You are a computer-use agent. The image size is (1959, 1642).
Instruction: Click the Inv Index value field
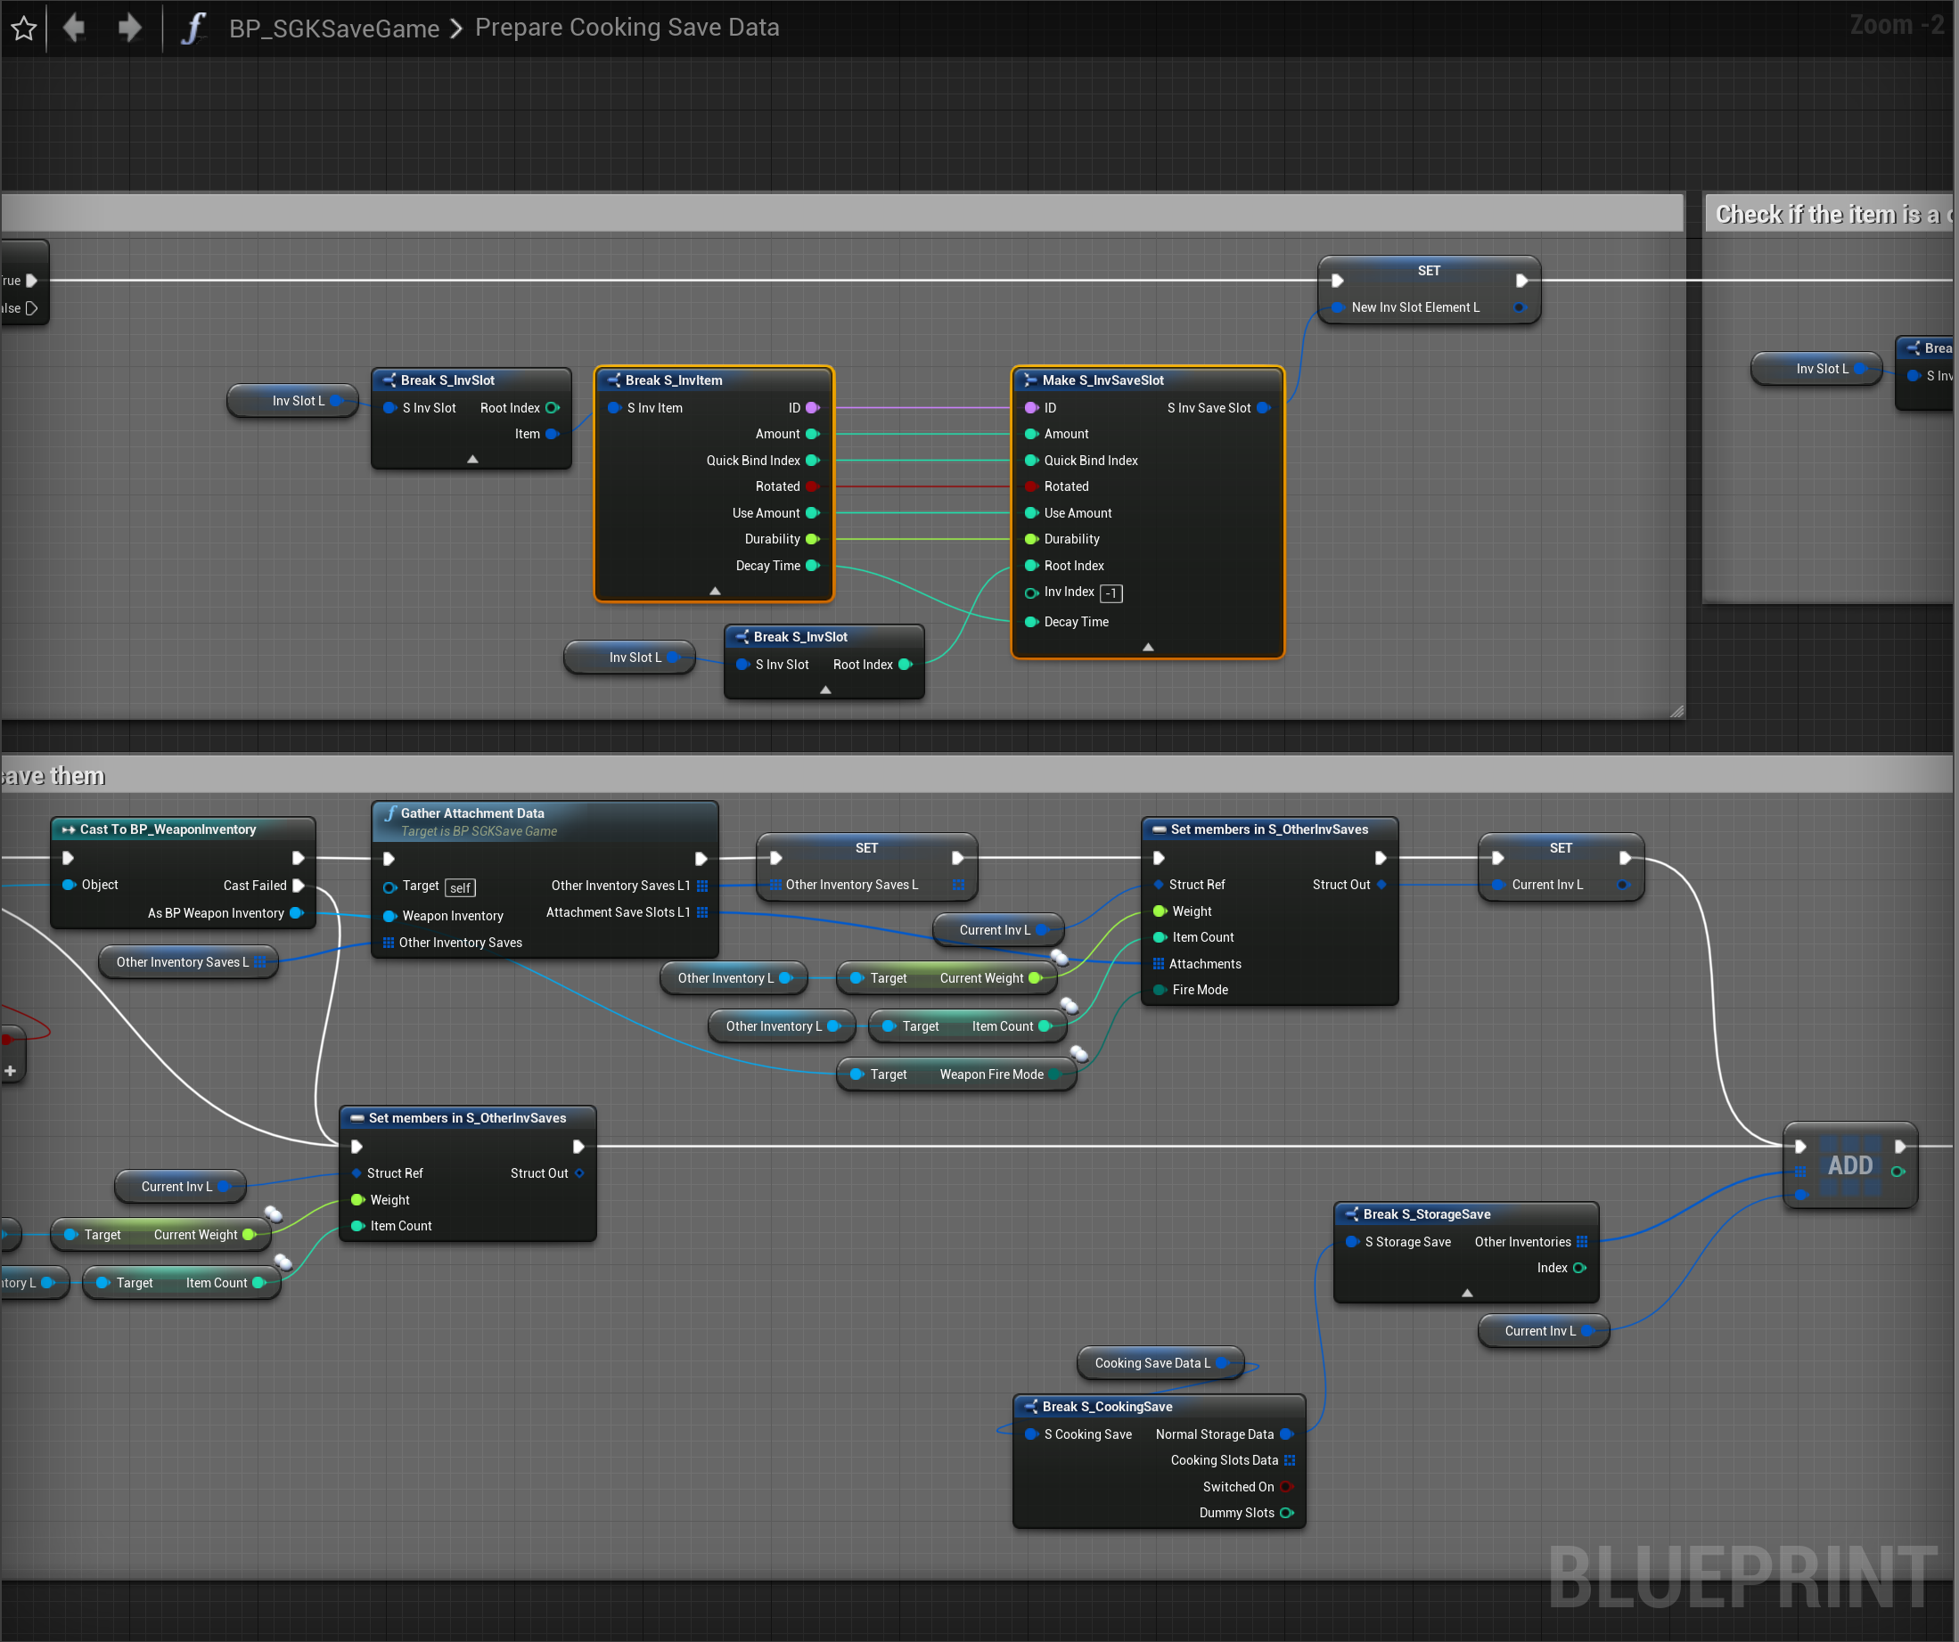[1111, 593]
